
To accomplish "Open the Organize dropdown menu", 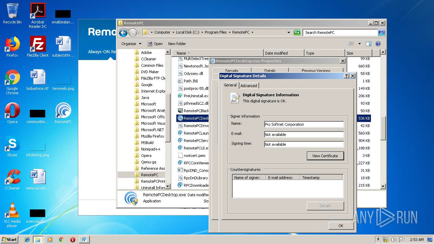I will (x=131, y=44).
